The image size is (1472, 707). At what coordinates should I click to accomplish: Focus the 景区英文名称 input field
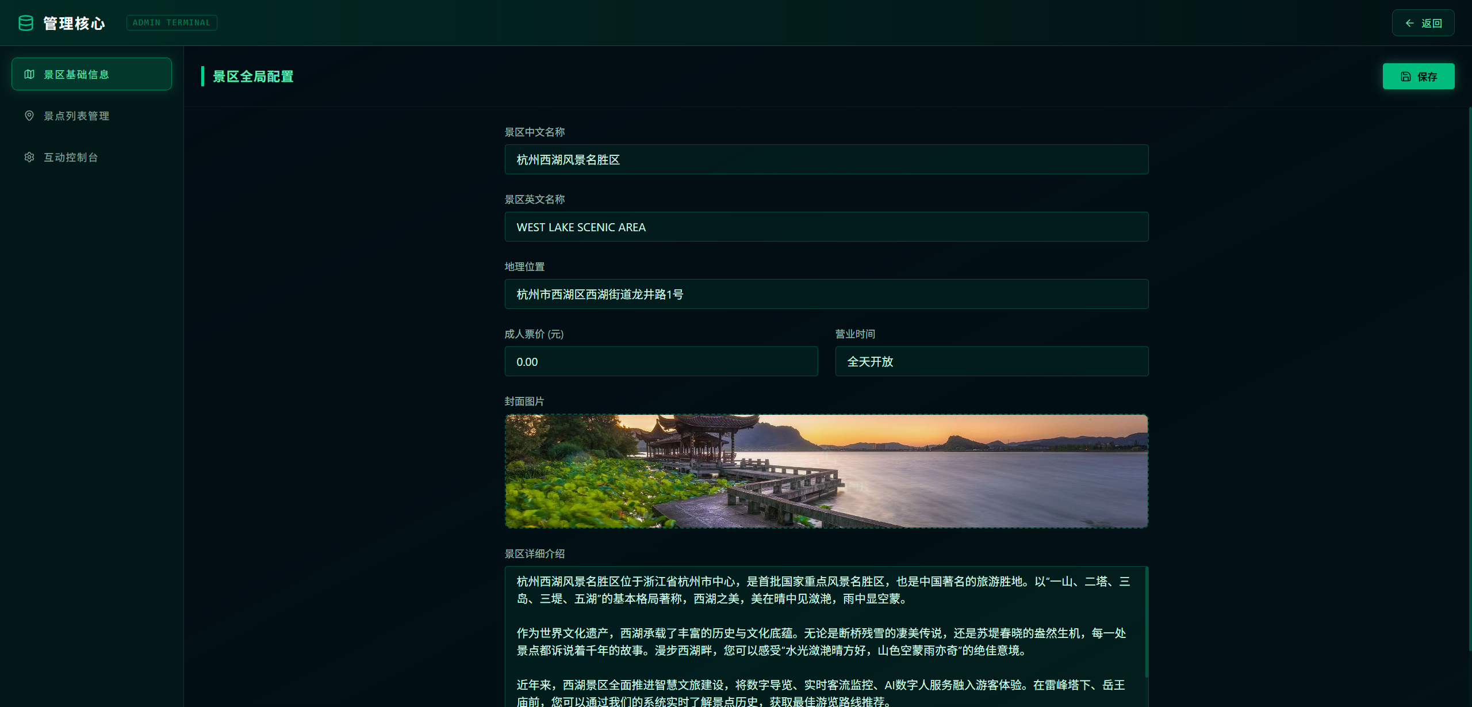[826, 227]
